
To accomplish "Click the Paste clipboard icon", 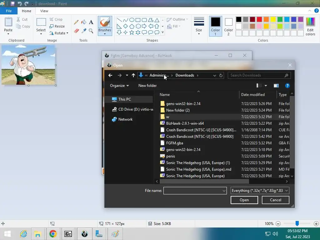I will (x=8, y=22).
